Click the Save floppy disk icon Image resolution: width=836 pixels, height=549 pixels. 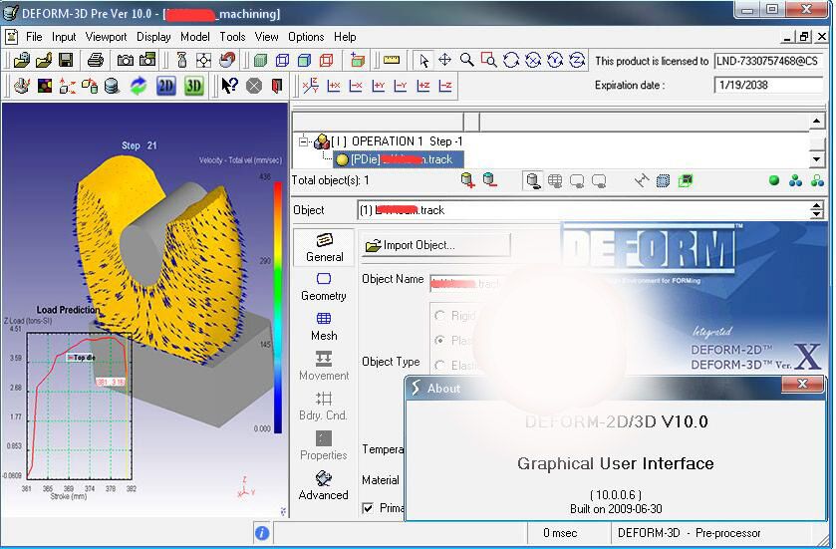tap(65, 61)
